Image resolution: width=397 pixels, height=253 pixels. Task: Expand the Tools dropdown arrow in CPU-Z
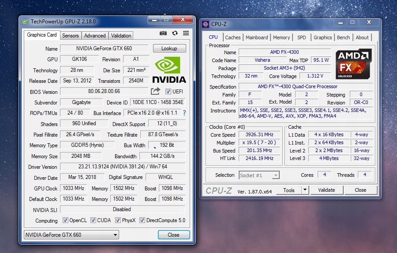(305, 190)
